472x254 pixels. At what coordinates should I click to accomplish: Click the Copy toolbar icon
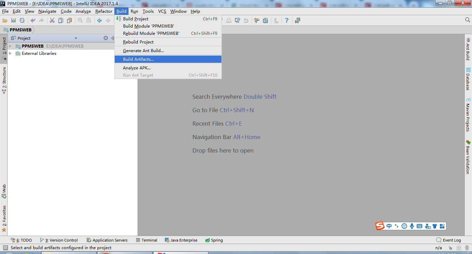[61, 21]
